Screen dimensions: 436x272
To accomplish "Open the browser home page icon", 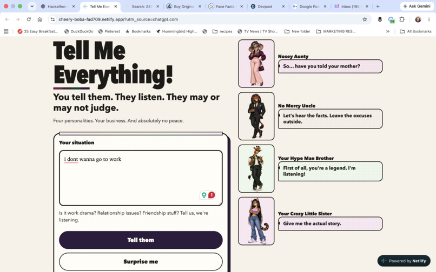I will [39, 19].
